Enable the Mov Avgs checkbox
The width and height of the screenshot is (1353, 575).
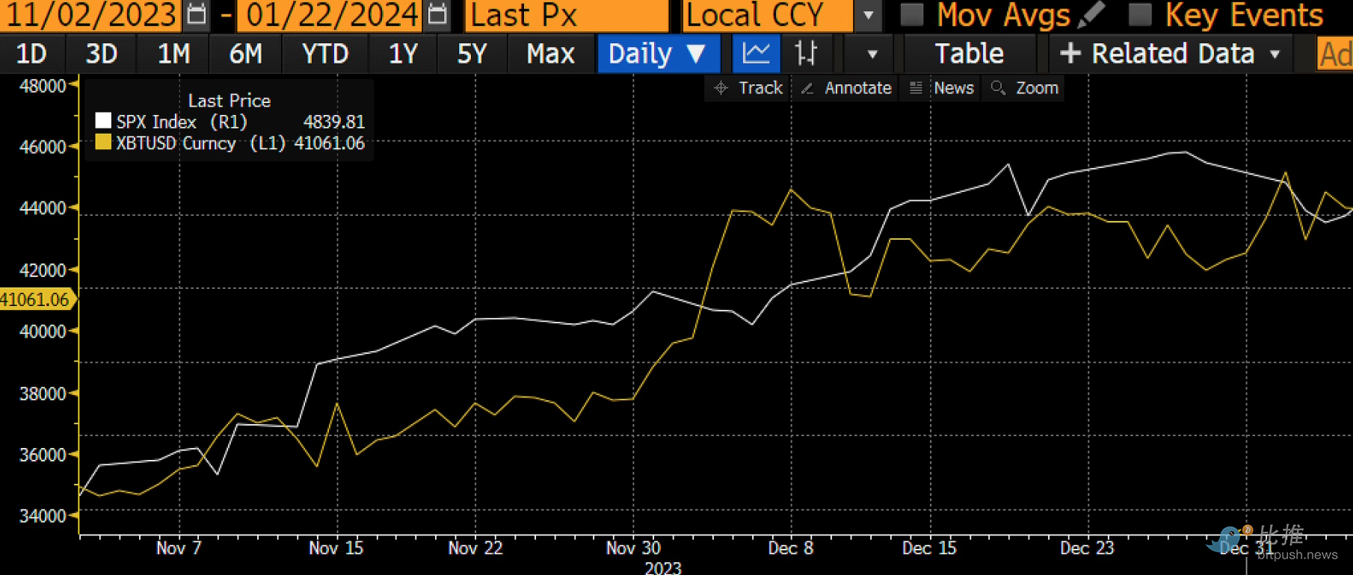click(x=912, y=14)
